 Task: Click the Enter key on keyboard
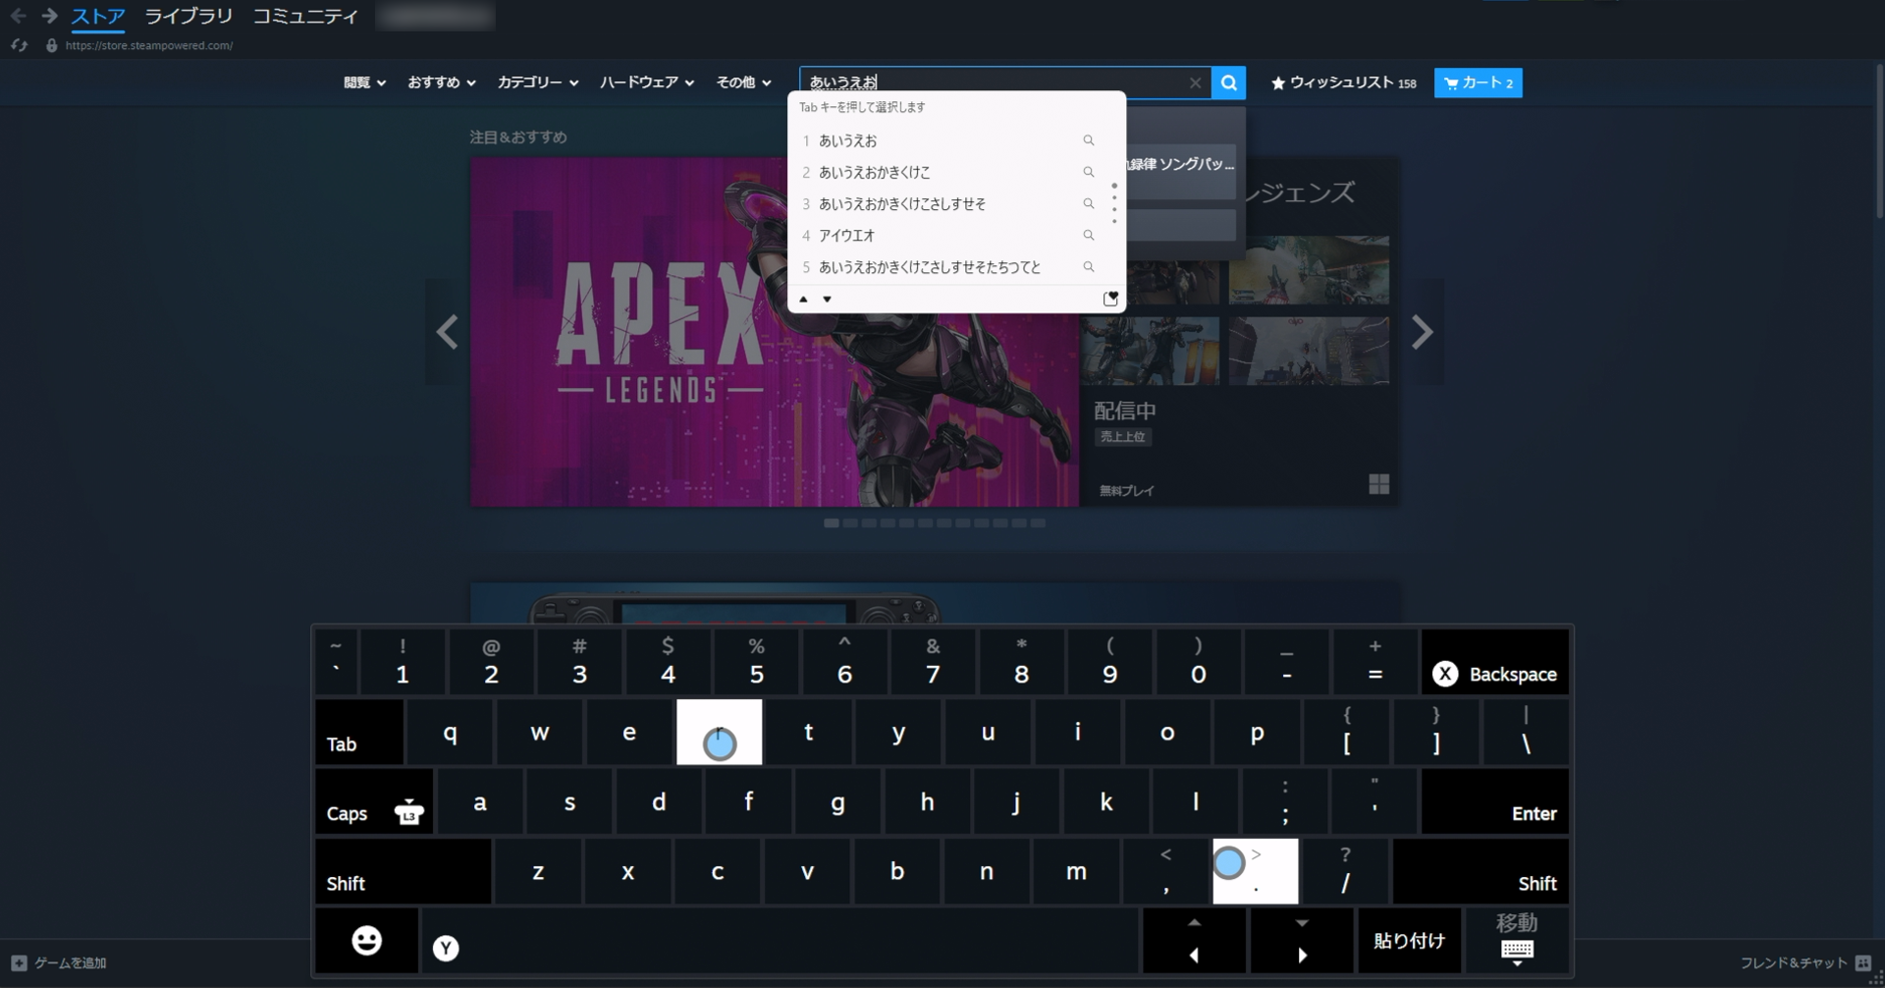[x=1494, y=801]
